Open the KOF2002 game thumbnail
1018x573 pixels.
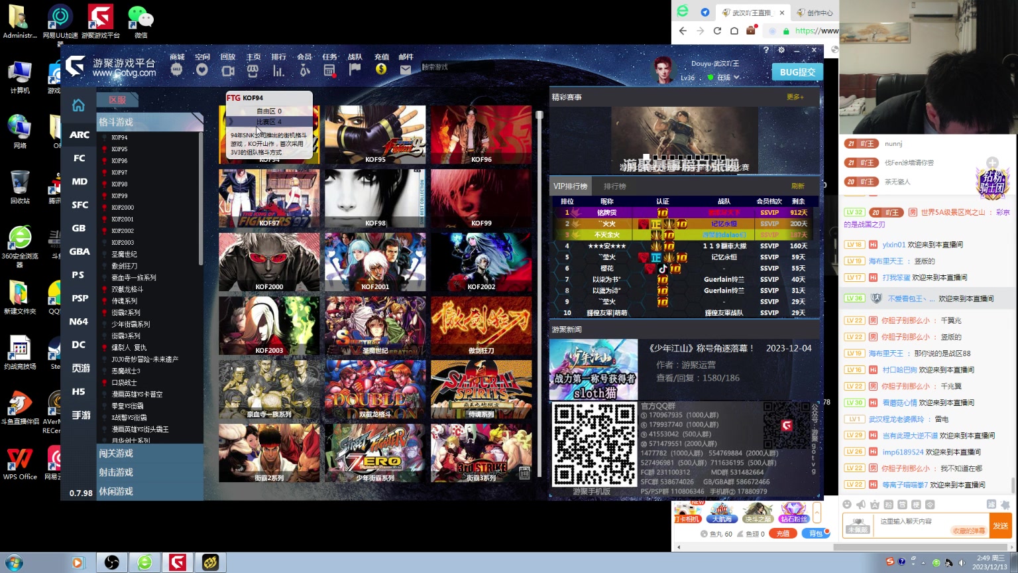point(481,262)
